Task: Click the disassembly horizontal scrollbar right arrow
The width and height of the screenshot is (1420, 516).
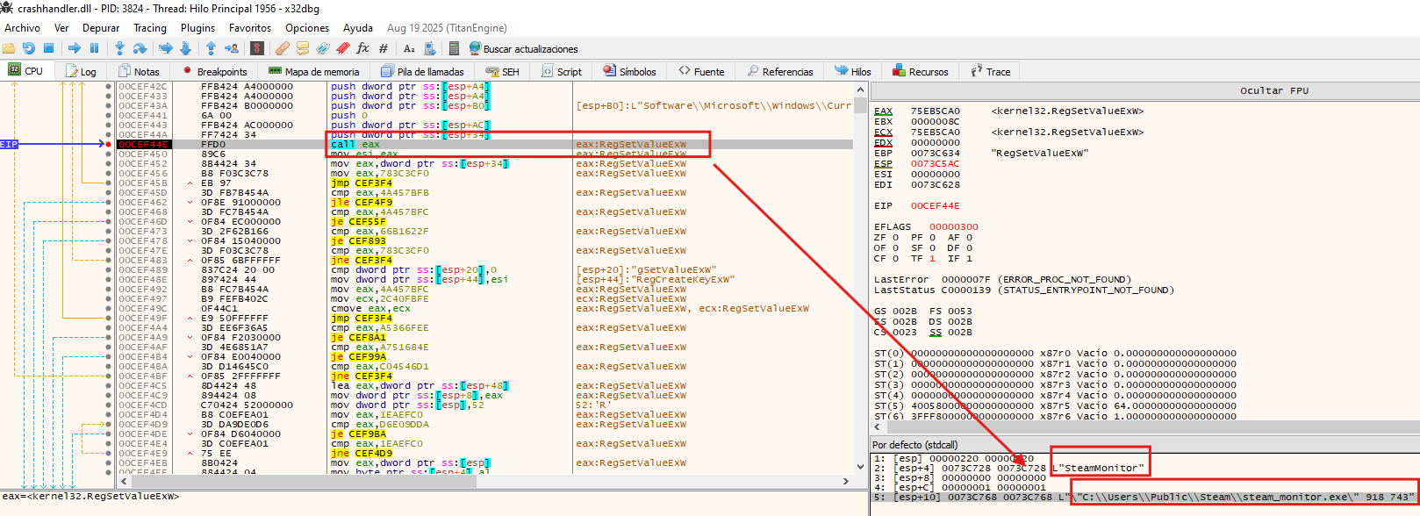Action: click(846, 481)
